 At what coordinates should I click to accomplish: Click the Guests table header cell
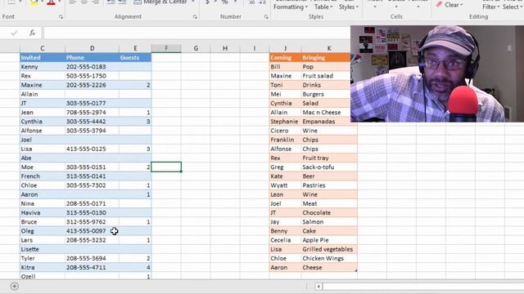tap(135, 58)
